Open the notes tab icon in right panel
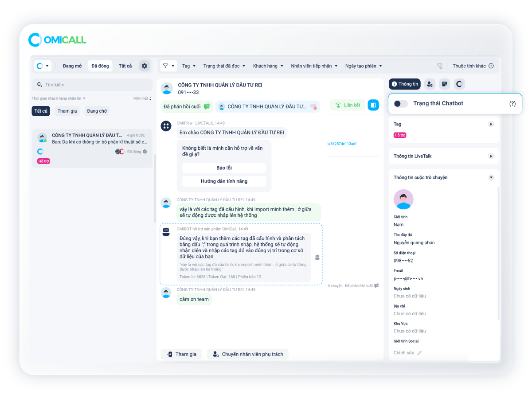The image size is (532, 399). (444, 84)
